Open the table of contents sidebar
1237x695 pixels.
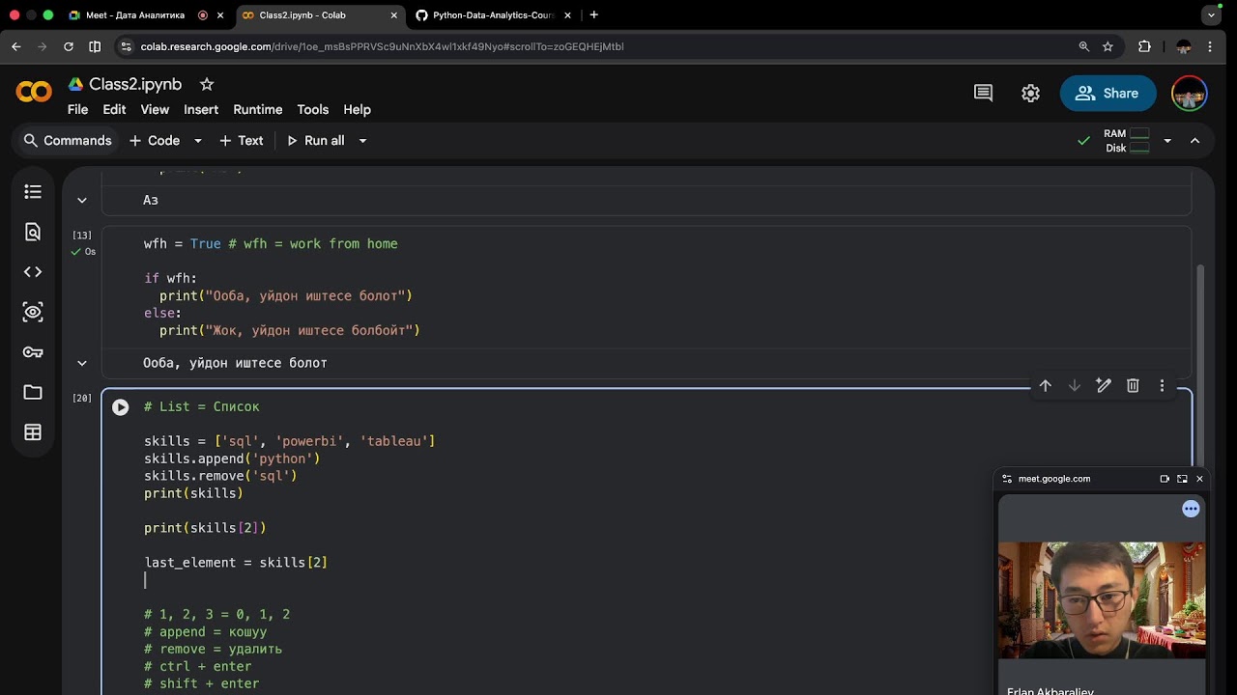33,192
